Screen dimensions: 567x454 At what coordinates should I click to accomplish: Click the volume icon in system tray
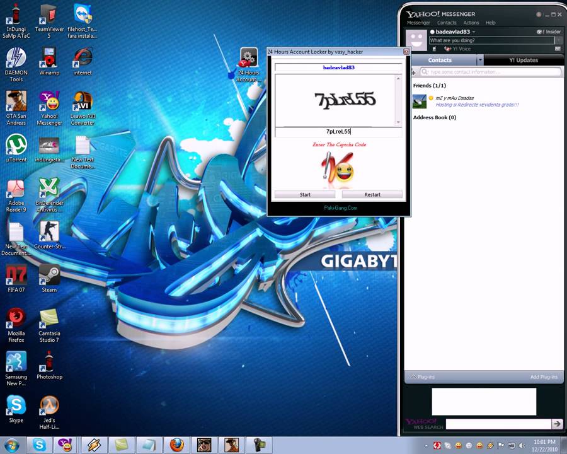click(x=522, y=445)
